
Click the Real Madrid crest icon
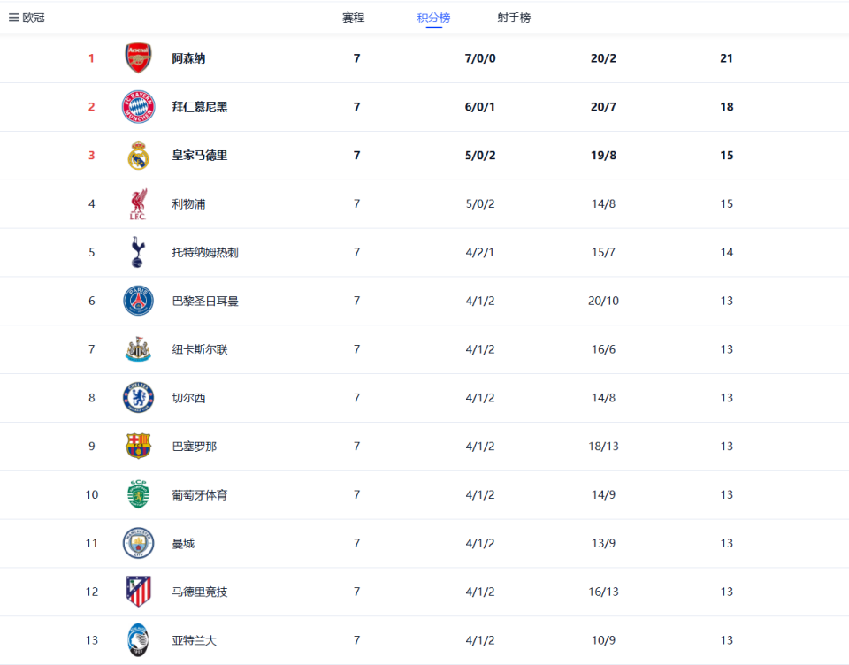pyautogui.click(x=138, y=155)
